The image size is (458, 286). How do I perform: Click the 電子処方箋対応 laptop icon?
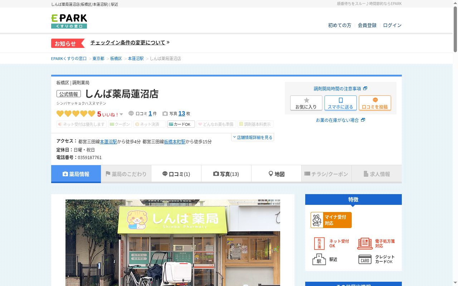click(365, 243)
